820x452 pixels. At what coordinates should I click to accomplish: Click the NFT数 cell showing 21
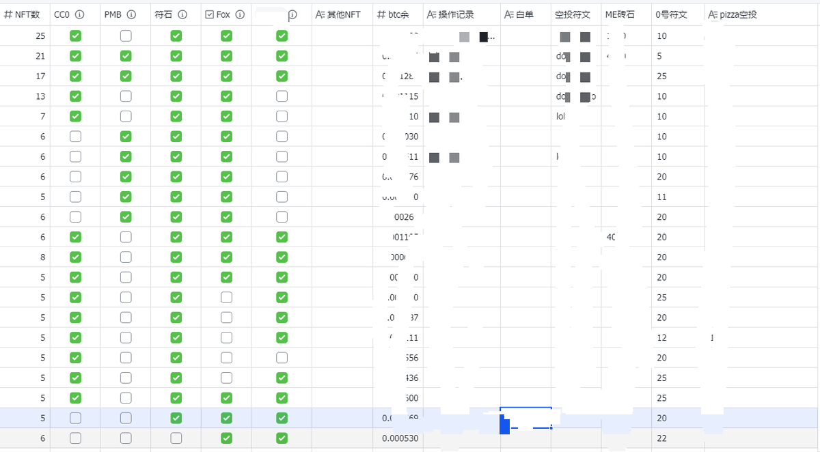click(x=25, y=56)
